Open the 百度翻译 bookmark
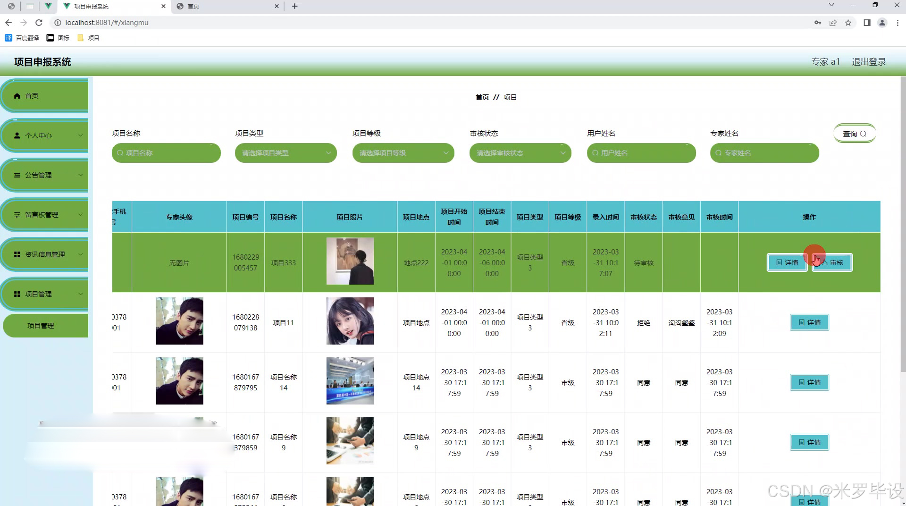906x506 pixels. click(x=22, y=38)
